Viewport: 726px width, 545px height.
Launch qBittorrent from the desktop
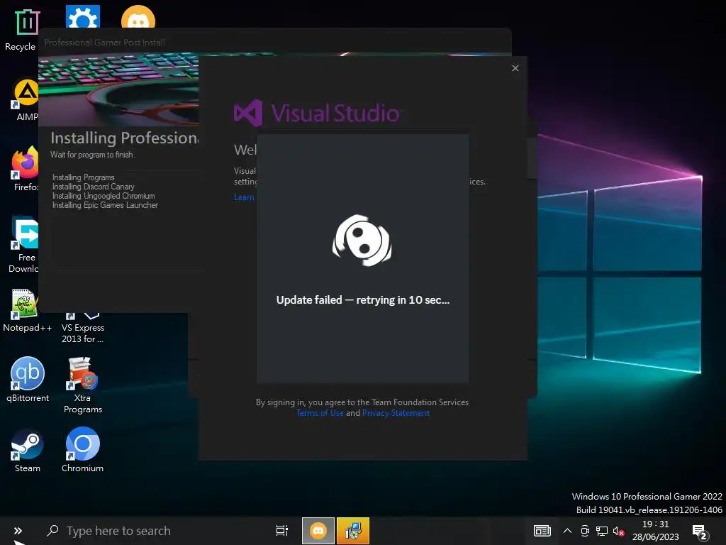click(x=28, y=373)
